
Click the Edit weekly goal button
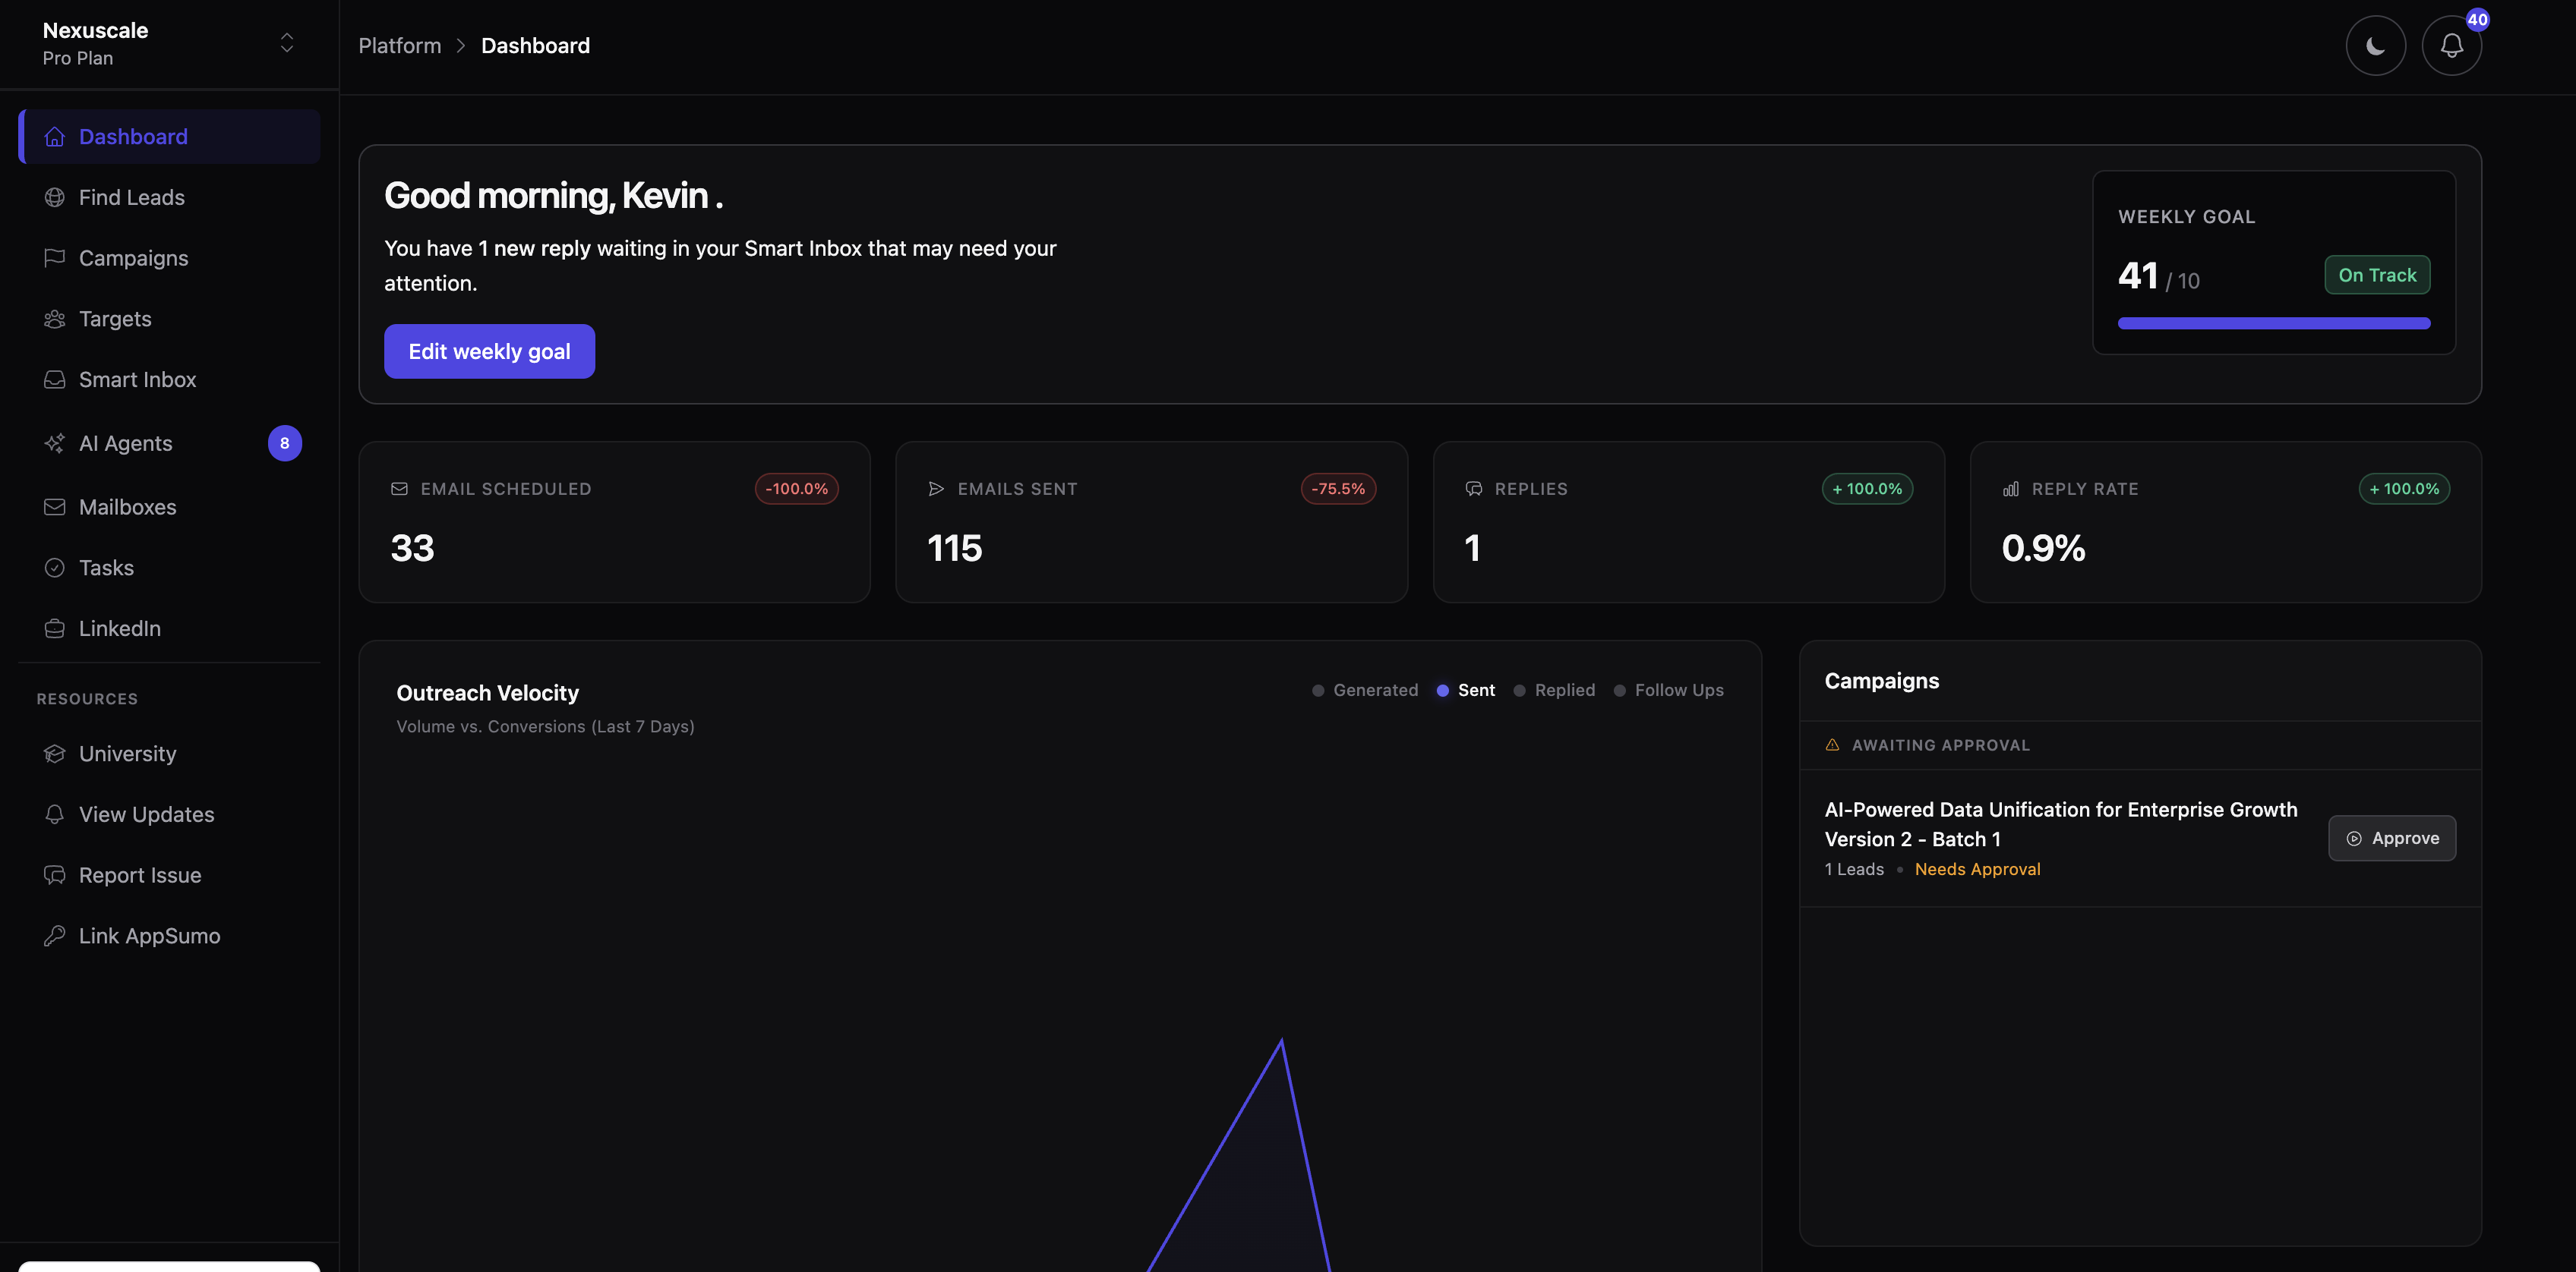489,351
